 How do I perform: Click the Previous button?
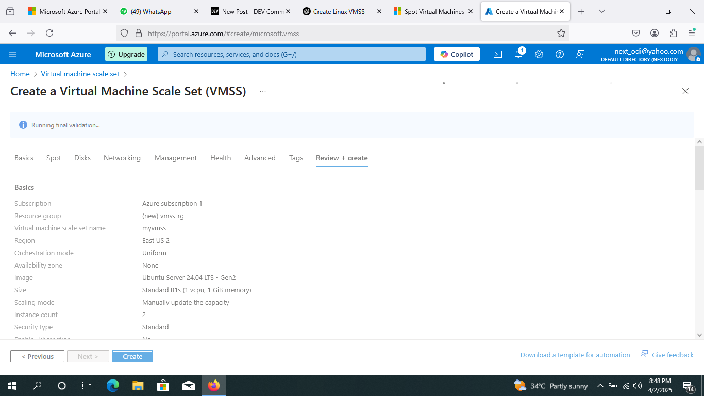click(x=37, y=356)
